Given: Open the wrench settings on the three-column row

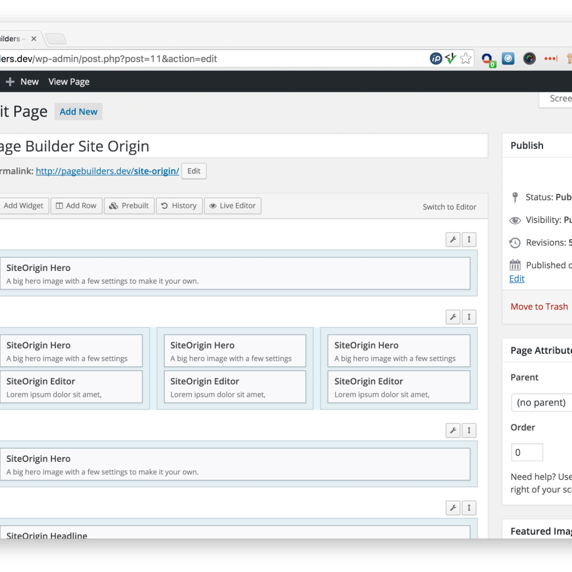Looking at the screenshot, I should click(452, 317).
